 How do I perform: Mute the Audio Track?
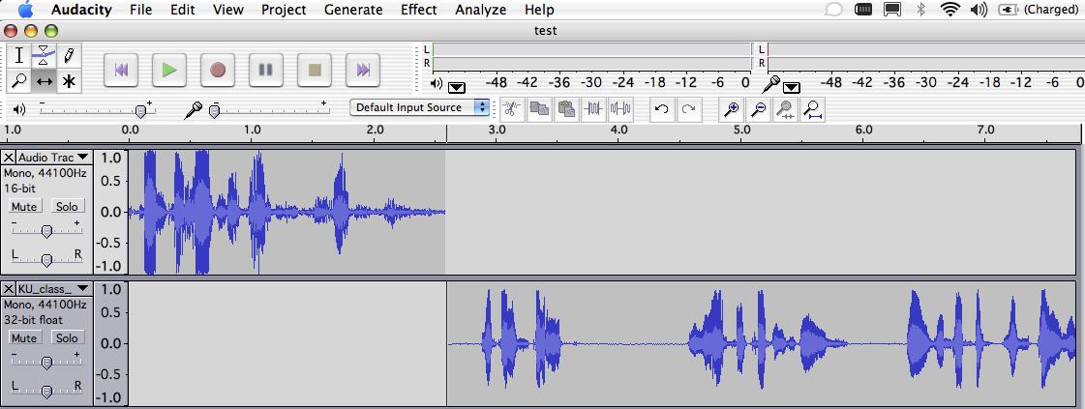[x=24, y=207]
